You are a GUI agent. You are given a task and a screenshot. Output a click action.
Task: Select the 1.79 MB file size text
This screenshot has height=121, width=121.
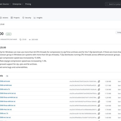[x=108, y=110]
